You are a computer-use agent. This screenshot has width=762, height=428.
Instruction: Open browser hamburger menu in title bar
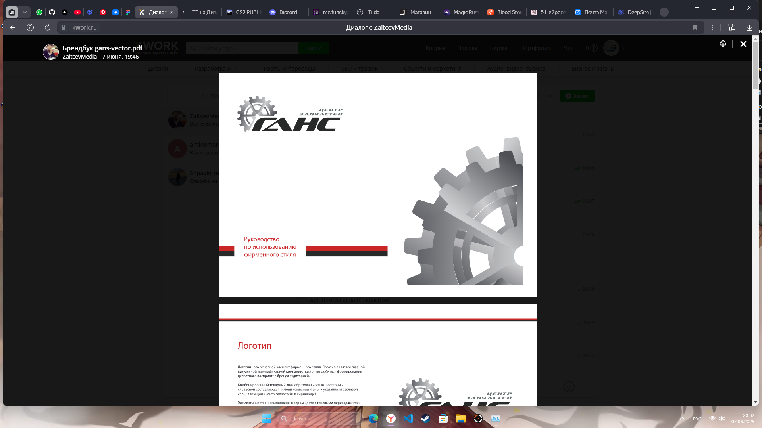point(697,8)
